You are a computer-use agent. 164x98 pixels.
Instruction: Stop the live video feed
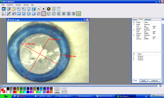click(44, 9)
